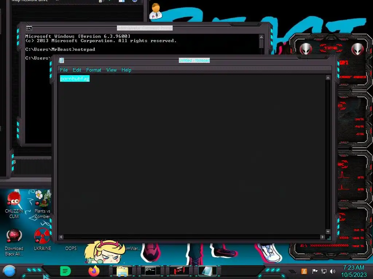Click Command Prompt's scrollbar up arrow
Screen dimensions: 373x279
[x=261, y=37]
